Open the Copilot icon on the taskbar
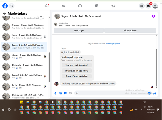This screenshot has width=162, height=120. point(121,107)
